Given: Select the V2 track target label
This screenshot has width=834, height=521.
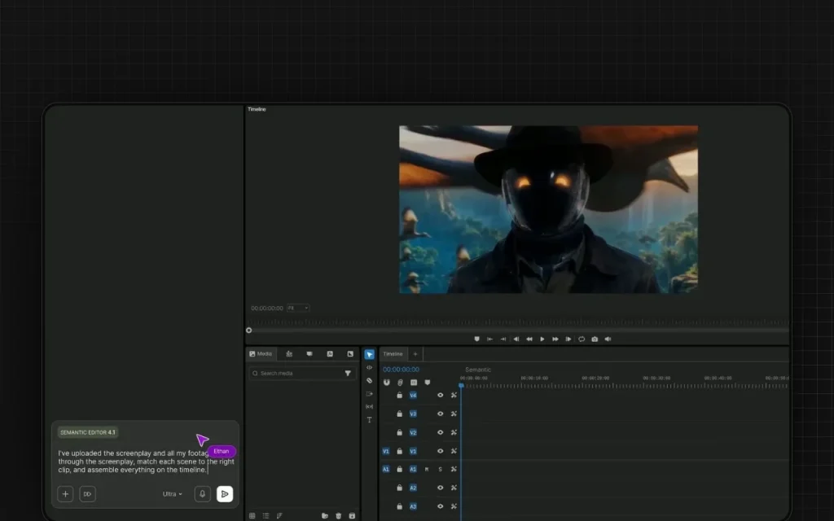Looking at the screenshot, I should coord(413,432).
